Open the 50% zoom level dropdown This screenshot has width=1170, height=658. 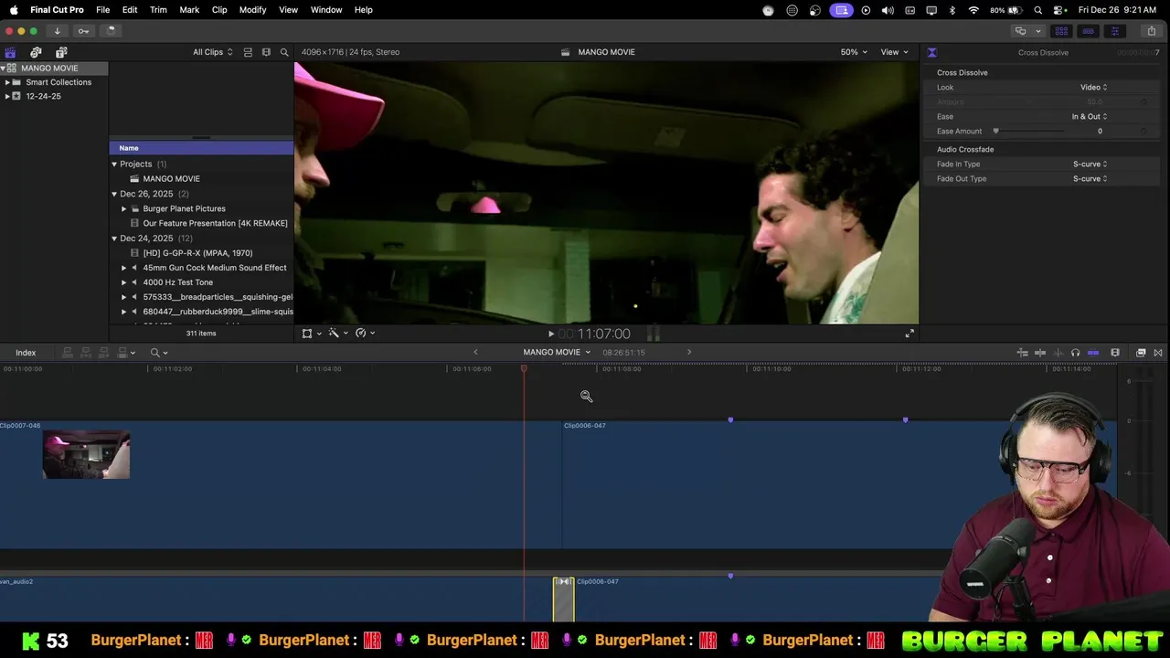tap(854, 52)
